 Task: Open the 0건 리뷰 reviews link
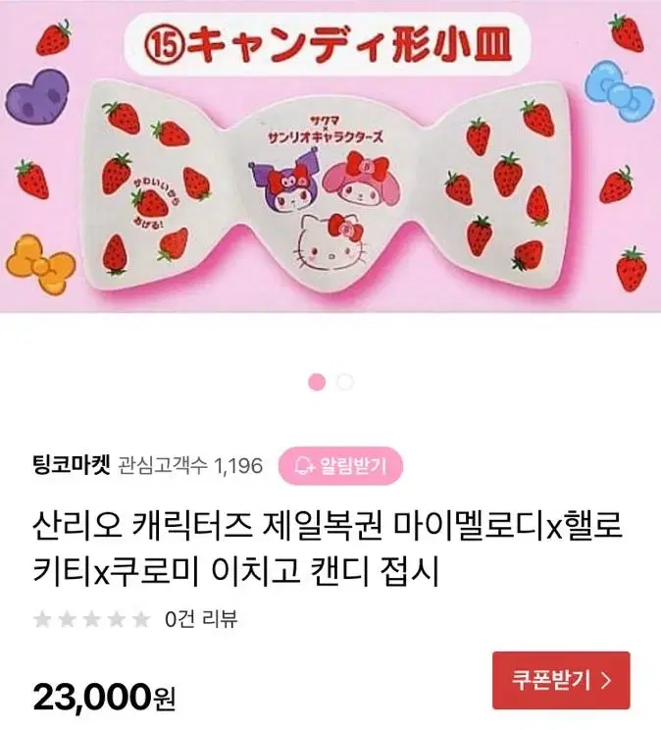click(202, 619)
